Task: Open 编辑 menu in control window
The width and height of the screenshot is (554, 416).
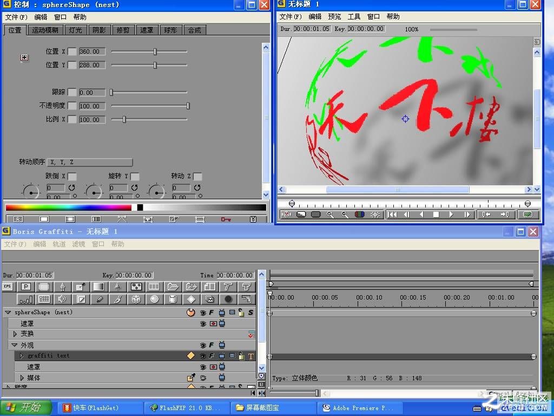Action: [41, 17]
